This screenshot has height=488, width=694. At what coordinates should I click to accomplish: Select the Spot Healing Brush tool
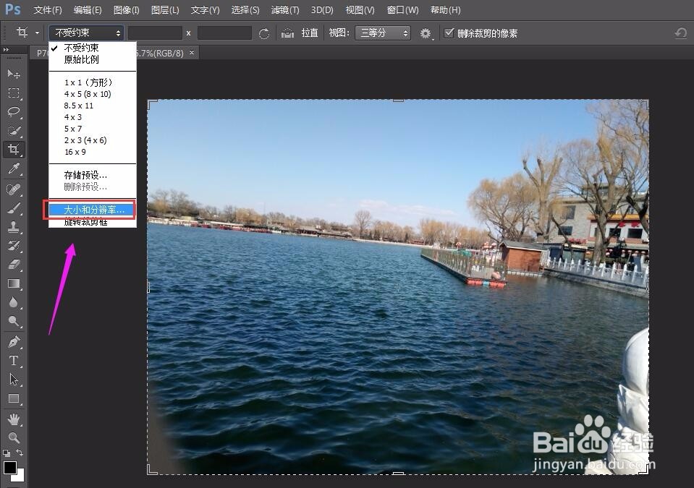click(14, 189)
